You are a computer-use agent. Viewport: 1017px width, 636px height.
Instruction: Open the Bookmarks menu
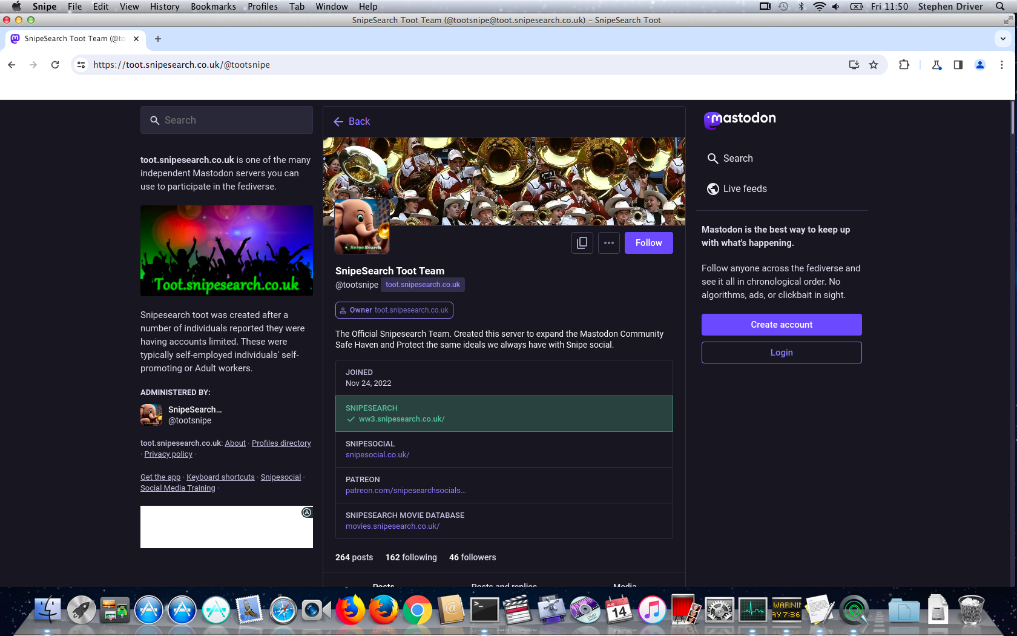[x=213, y=7]
